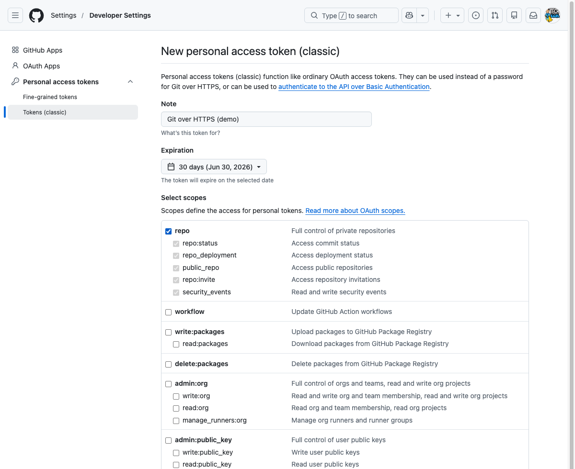Enable the workflow scope checkbox
The height and width of the screenshot is (469, 575).
coord(168,312)
